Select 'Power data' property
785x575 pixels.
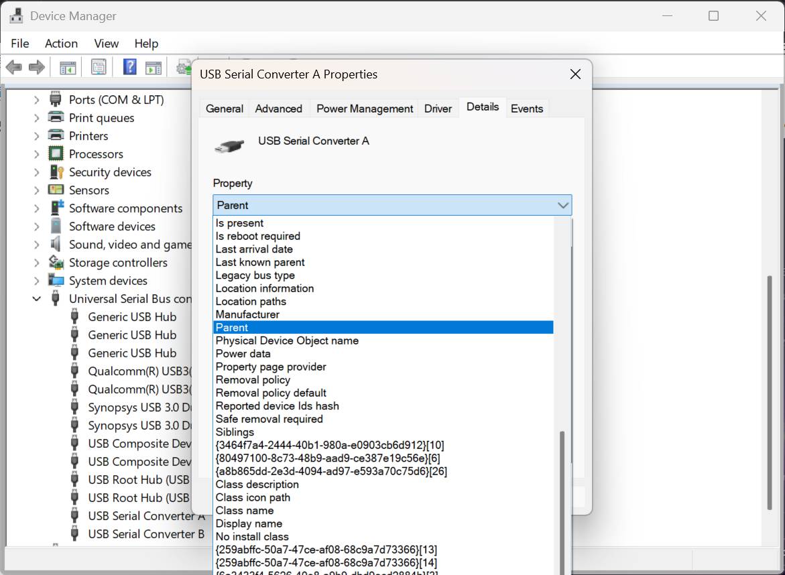(383, 353)
